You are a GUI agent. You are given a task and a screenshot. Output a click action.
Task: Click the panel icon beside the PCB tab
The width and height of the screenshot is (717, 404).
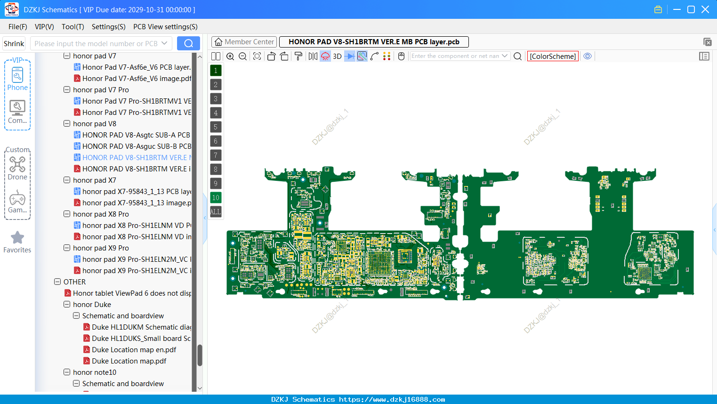[707, 42]
